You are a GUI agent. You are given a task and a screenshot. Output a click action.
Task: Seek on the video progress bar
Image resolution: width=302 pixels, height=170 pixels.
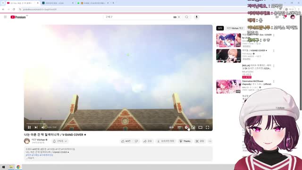tap(118, 123)
